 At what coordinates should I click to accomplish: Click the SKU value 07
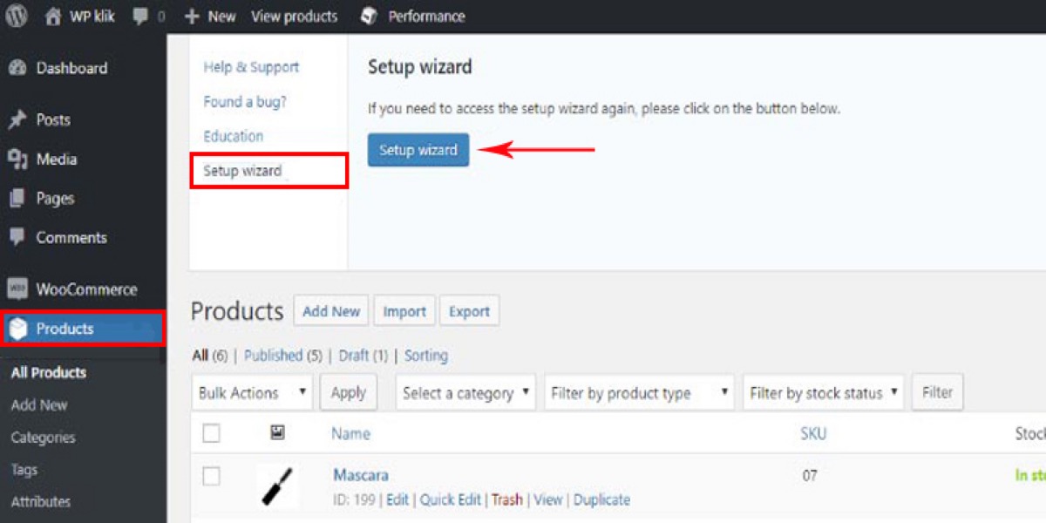(x=810, y=476)
